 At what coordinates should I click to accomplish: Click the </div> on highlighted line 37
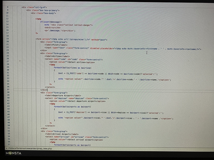click(44, 90)
